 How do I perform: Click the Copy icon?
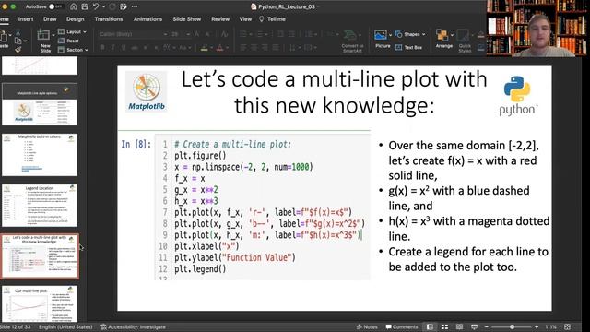point(18,41)
